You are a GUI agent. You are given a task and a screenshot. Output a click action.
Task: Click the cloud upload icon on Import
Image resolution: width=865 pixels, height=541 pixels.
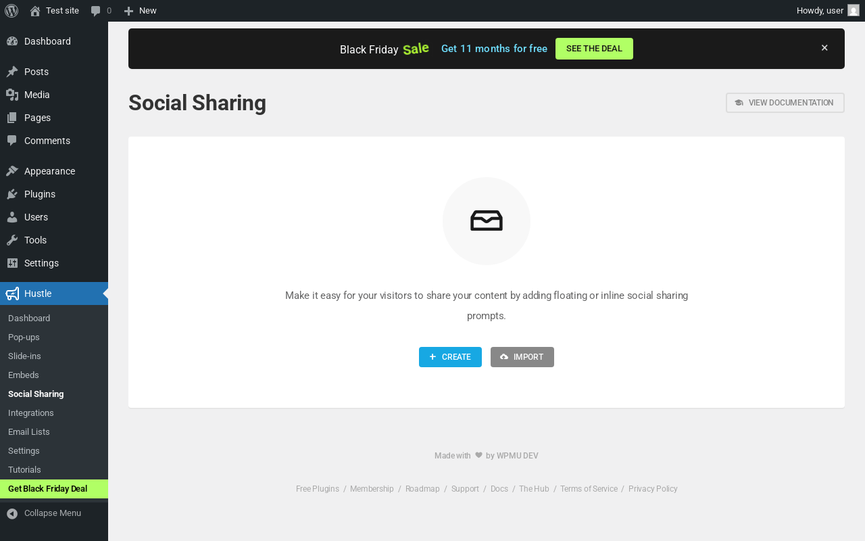point(504,357)
